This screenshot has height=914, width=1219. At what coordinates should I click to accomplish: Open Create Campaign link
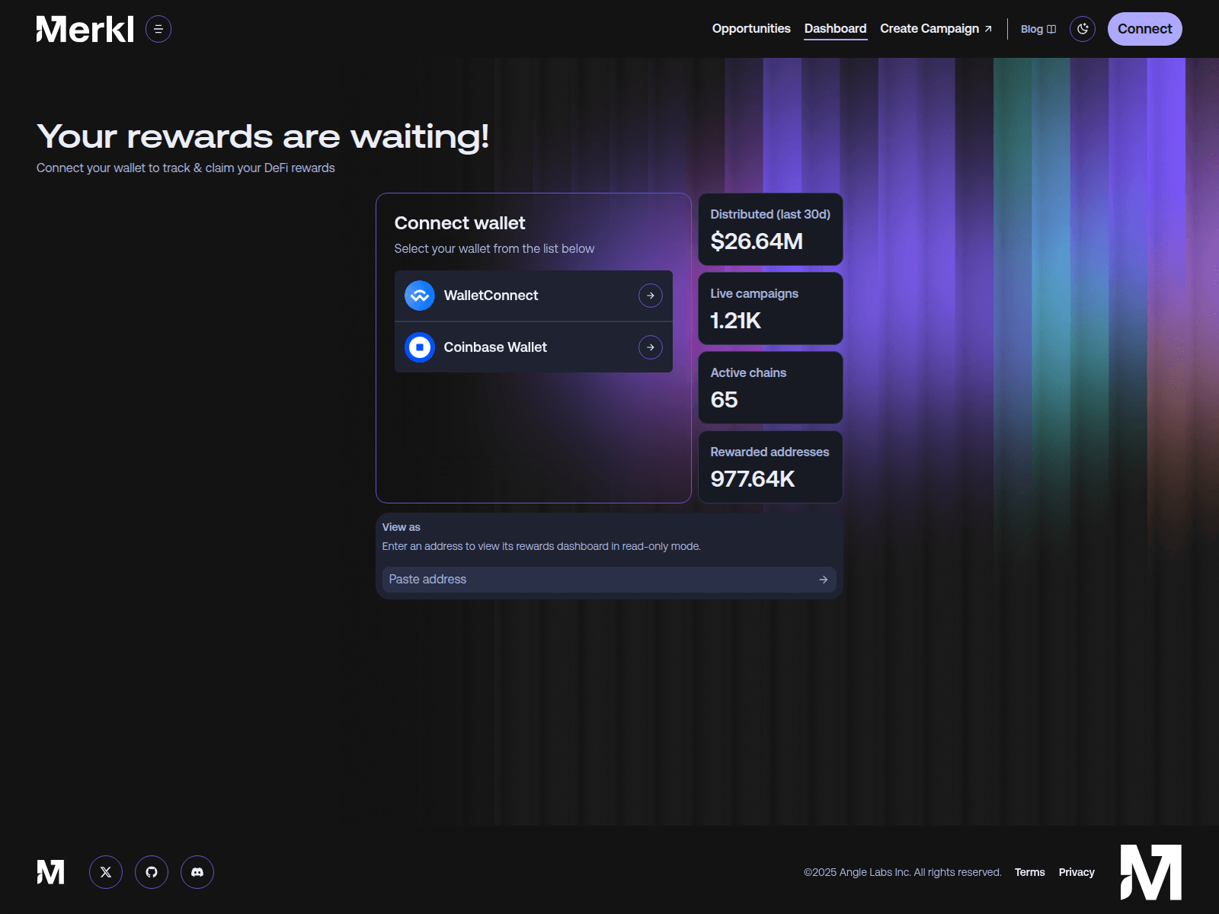coord(936,29)
